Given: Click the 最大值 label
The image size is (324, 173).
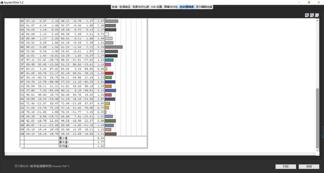Looking at the screenshot, I should [x=64, y=142].
